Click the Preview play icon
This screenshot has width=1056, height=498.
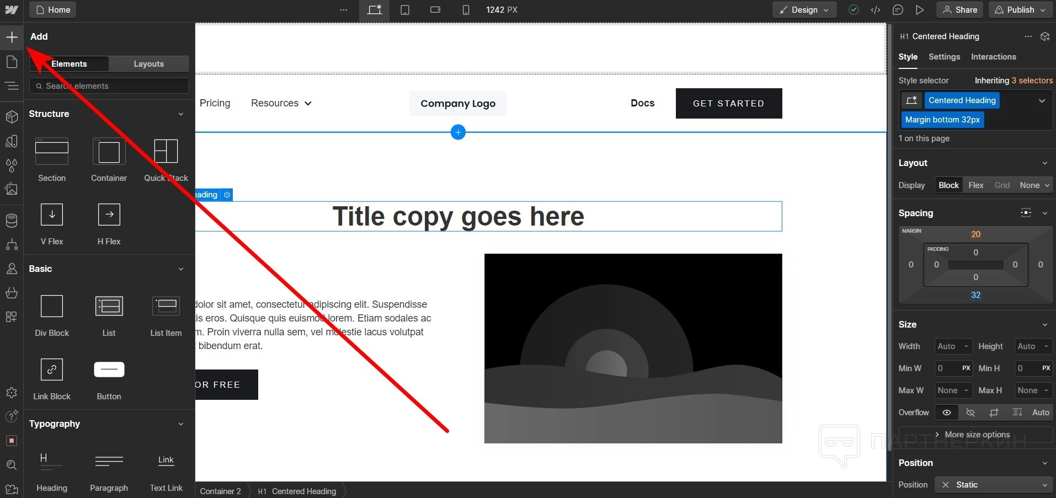(x=920, y=10)
